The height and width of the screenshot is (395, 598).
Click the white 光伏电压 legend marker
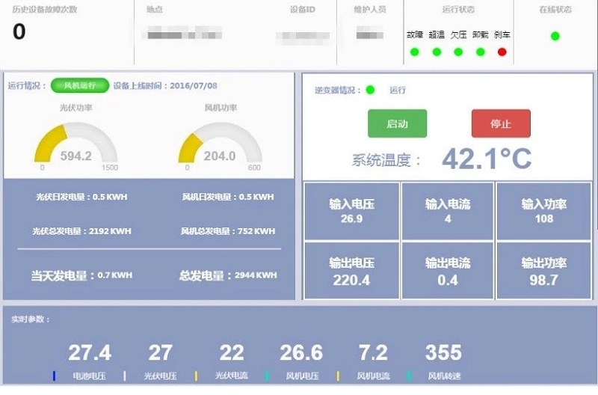[125, 376]
